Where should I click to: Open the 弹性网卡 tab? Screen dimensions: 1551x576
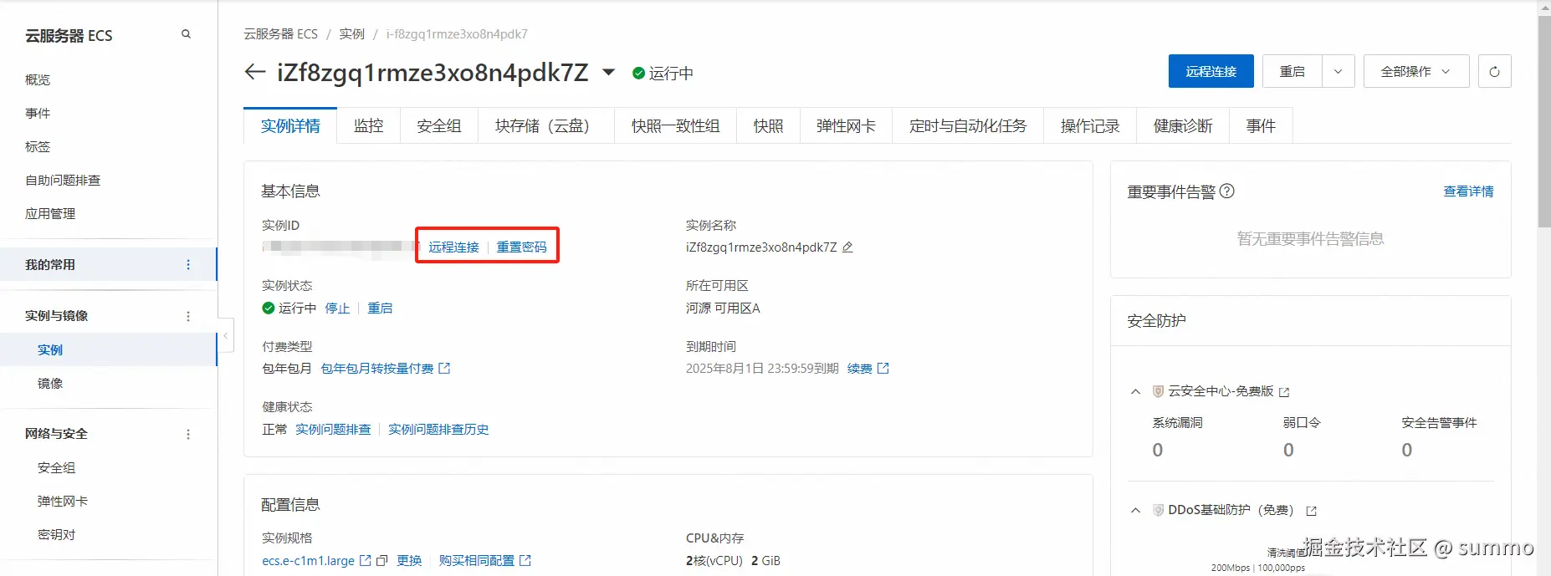coord(846,125)
